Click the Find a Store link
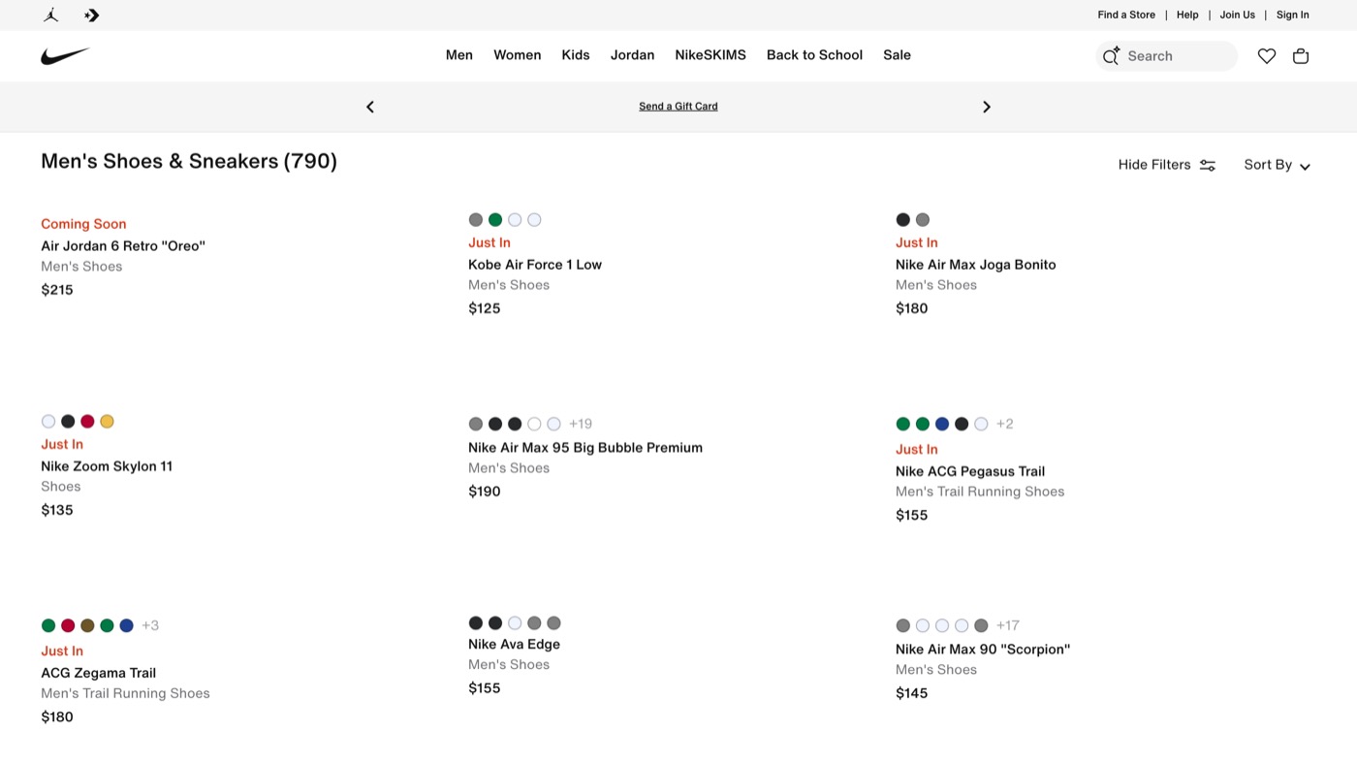This screenshot has height=763, width=1357. click(1126, 15)
